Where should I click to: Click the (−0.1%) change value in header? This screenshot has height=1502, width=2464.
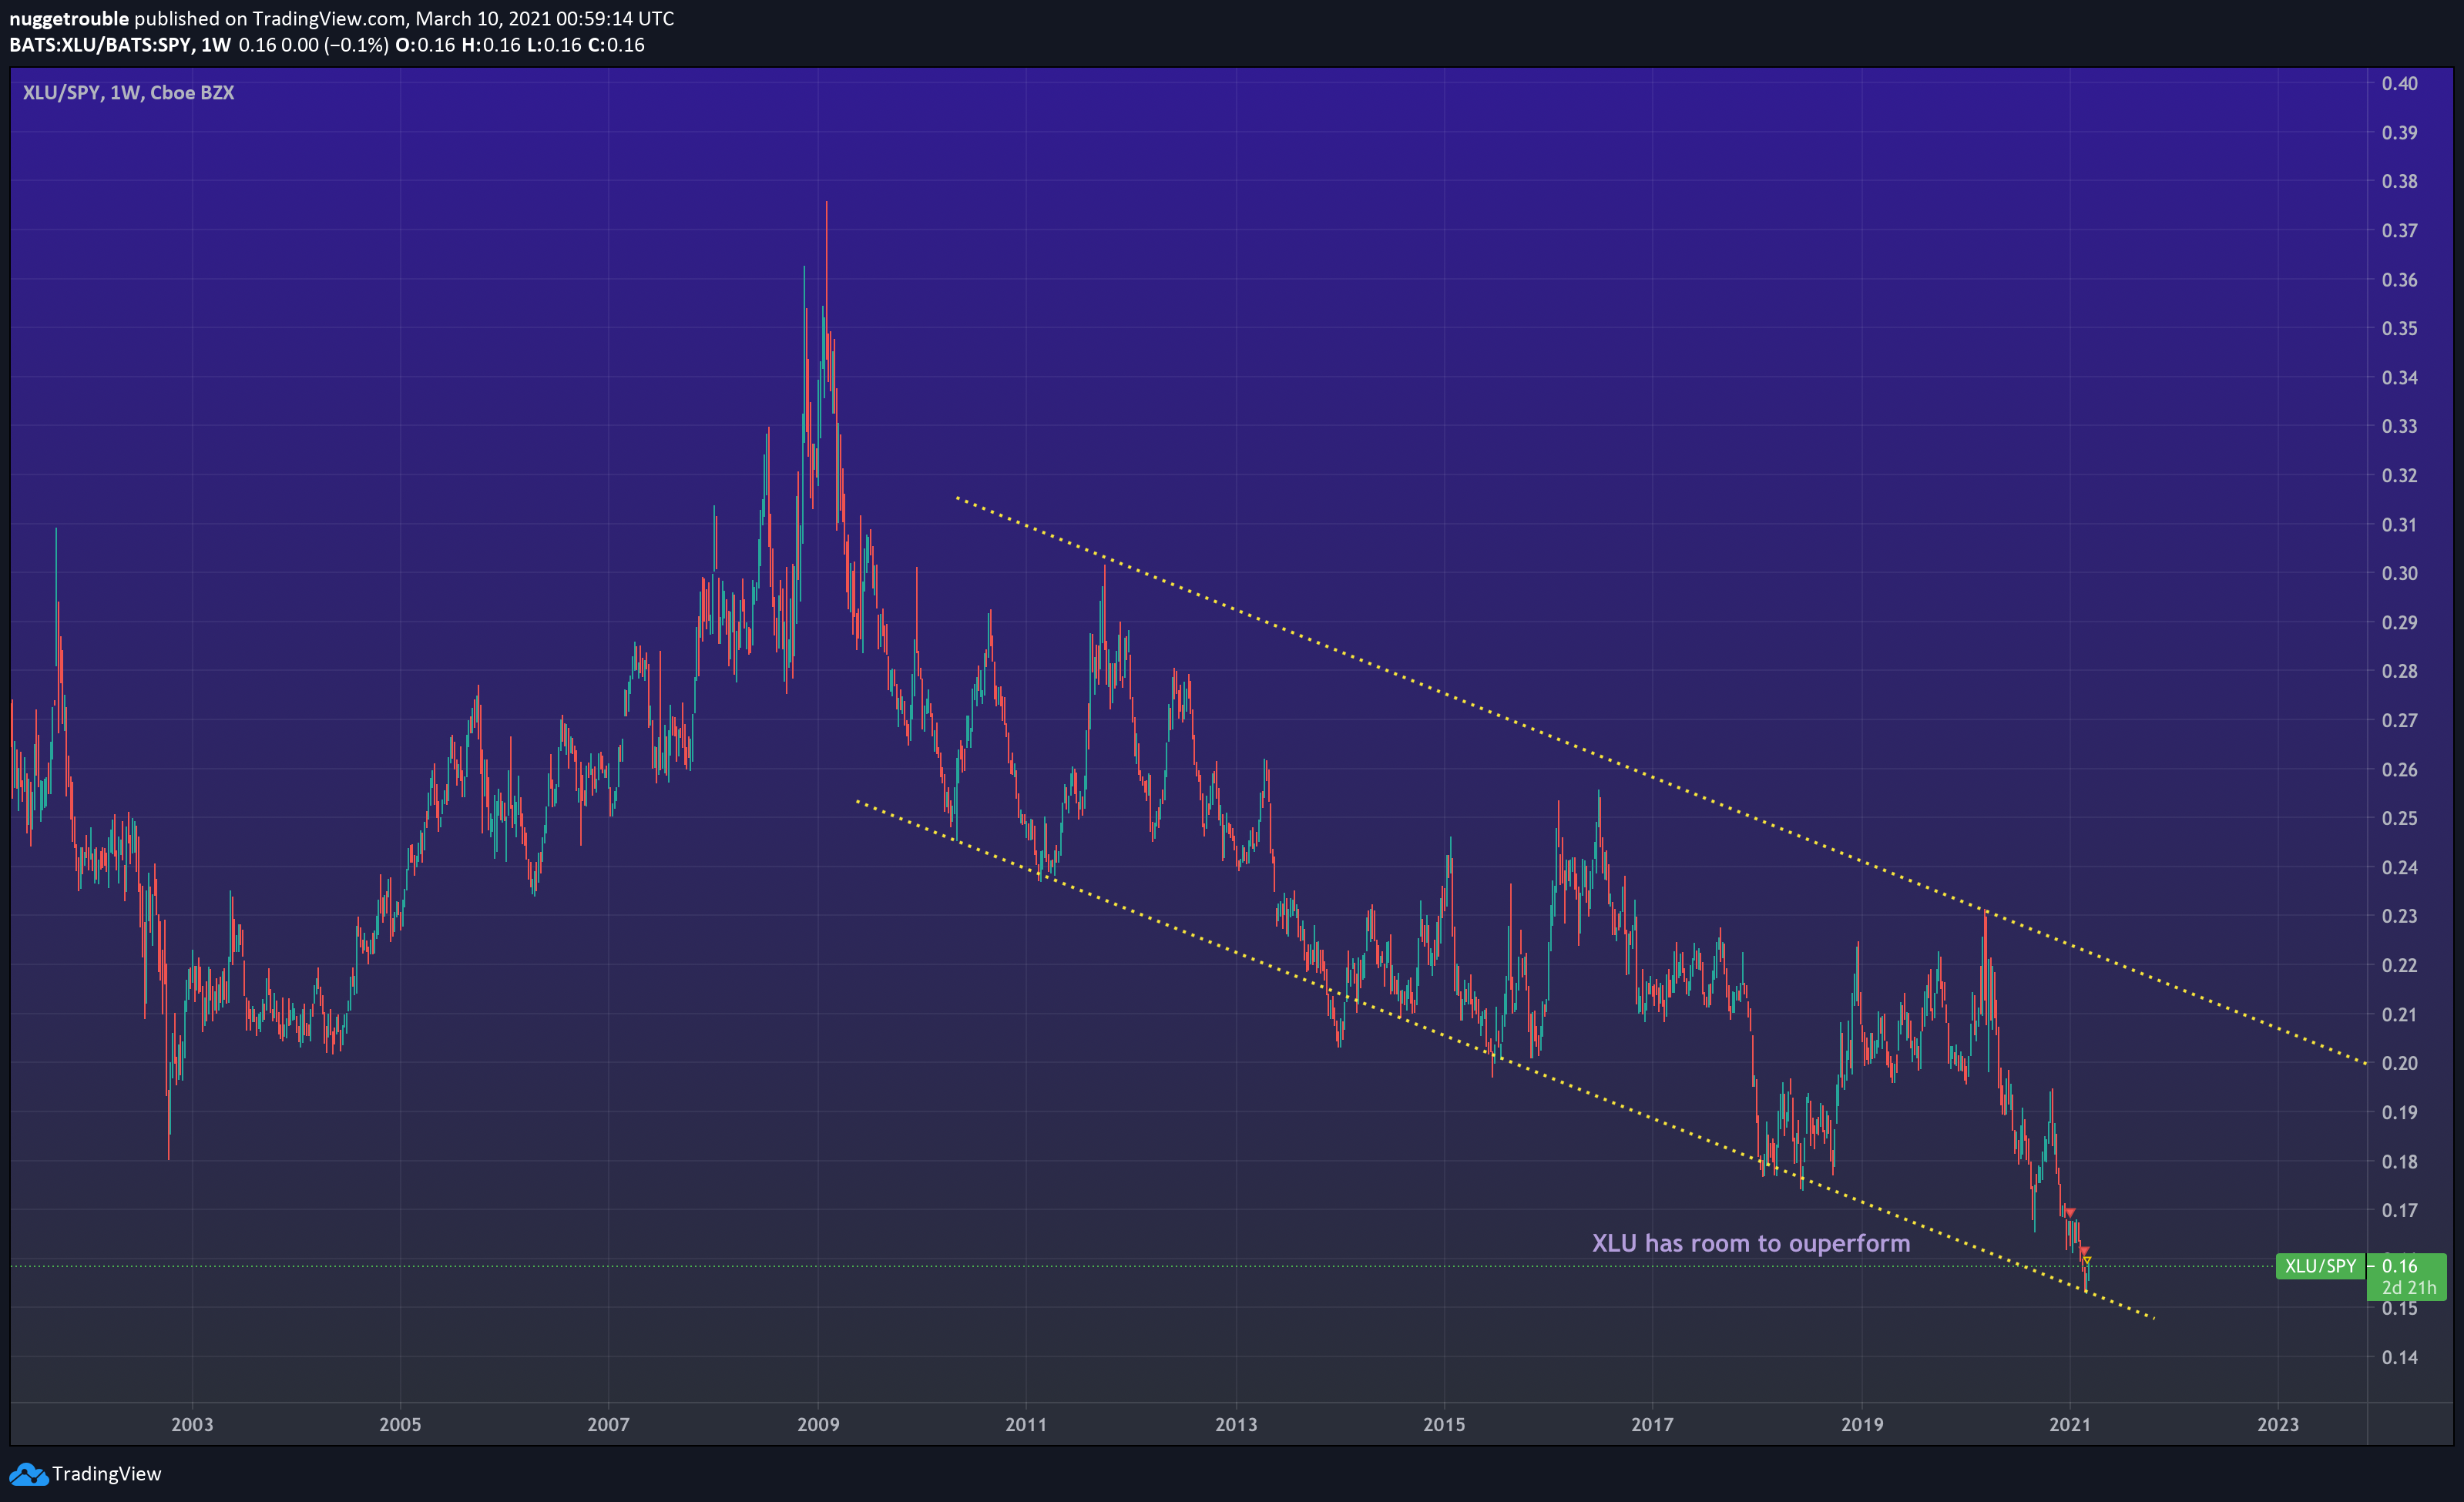tap(356, 45)
